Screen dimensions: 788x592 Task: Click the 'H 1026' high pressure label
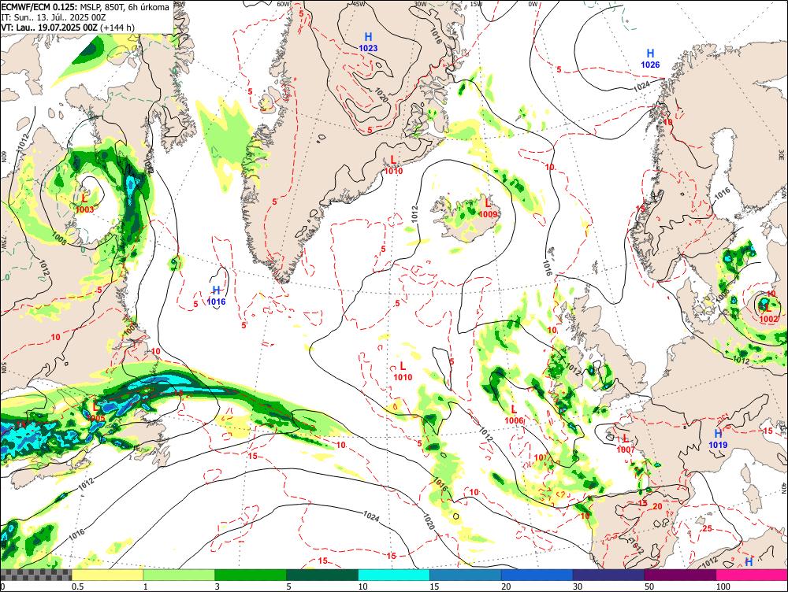650,59
